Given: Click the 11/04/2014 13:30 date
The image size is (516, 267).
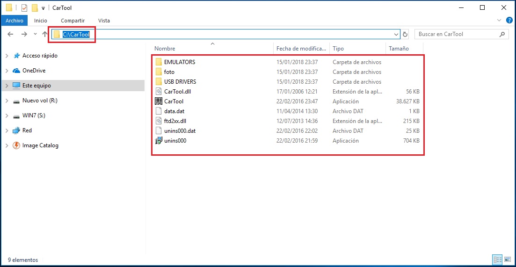Looking at the screenshot, I should click(297, 111).
